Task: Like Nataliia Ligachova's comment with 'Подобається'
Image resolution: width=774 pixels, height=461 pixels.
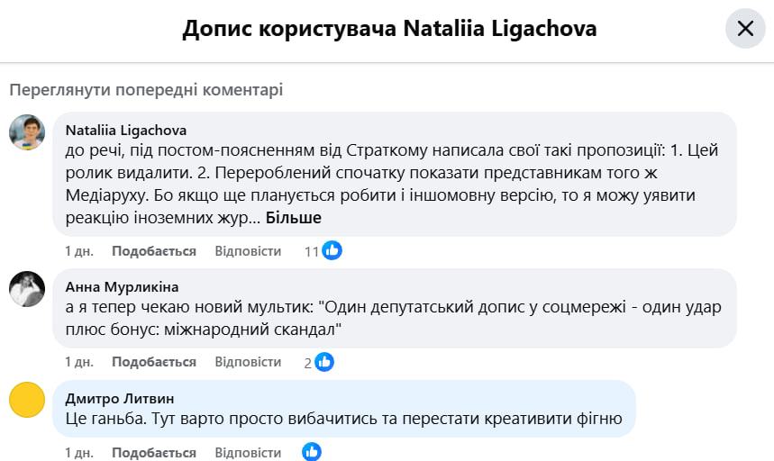Action: pyautogui.click(x=154, y=251)
